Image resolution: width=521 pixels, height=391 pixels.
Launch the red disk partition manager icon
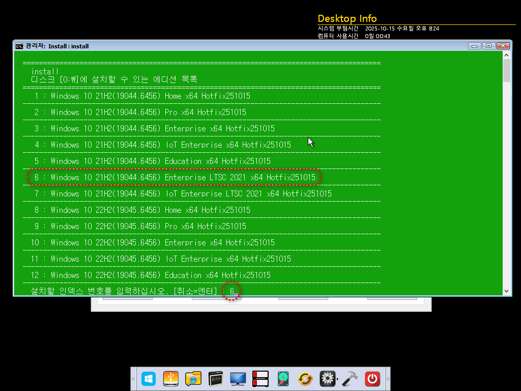(x=260, y=379)
